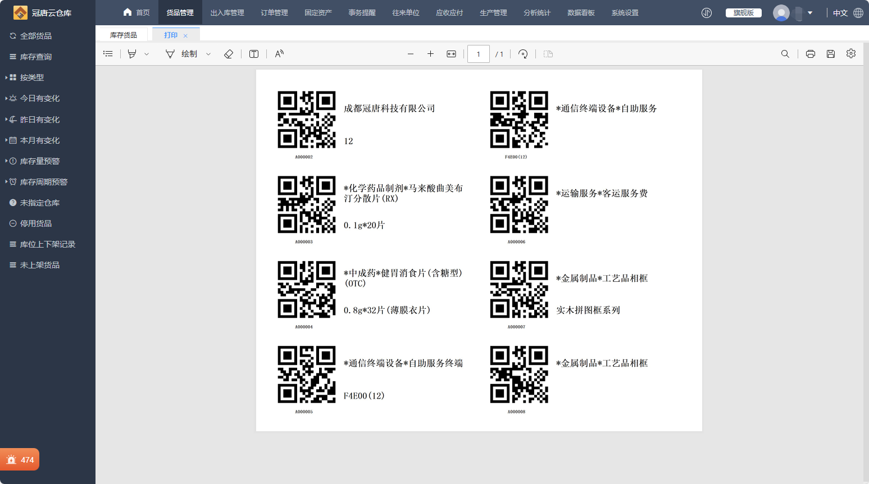Click the text recognition A icon
Screen dimensions: 869x484
(279, 54)
